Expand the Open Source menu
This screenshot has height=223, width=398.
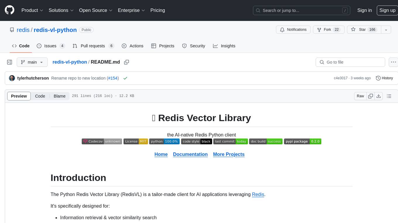coord(96,10)
